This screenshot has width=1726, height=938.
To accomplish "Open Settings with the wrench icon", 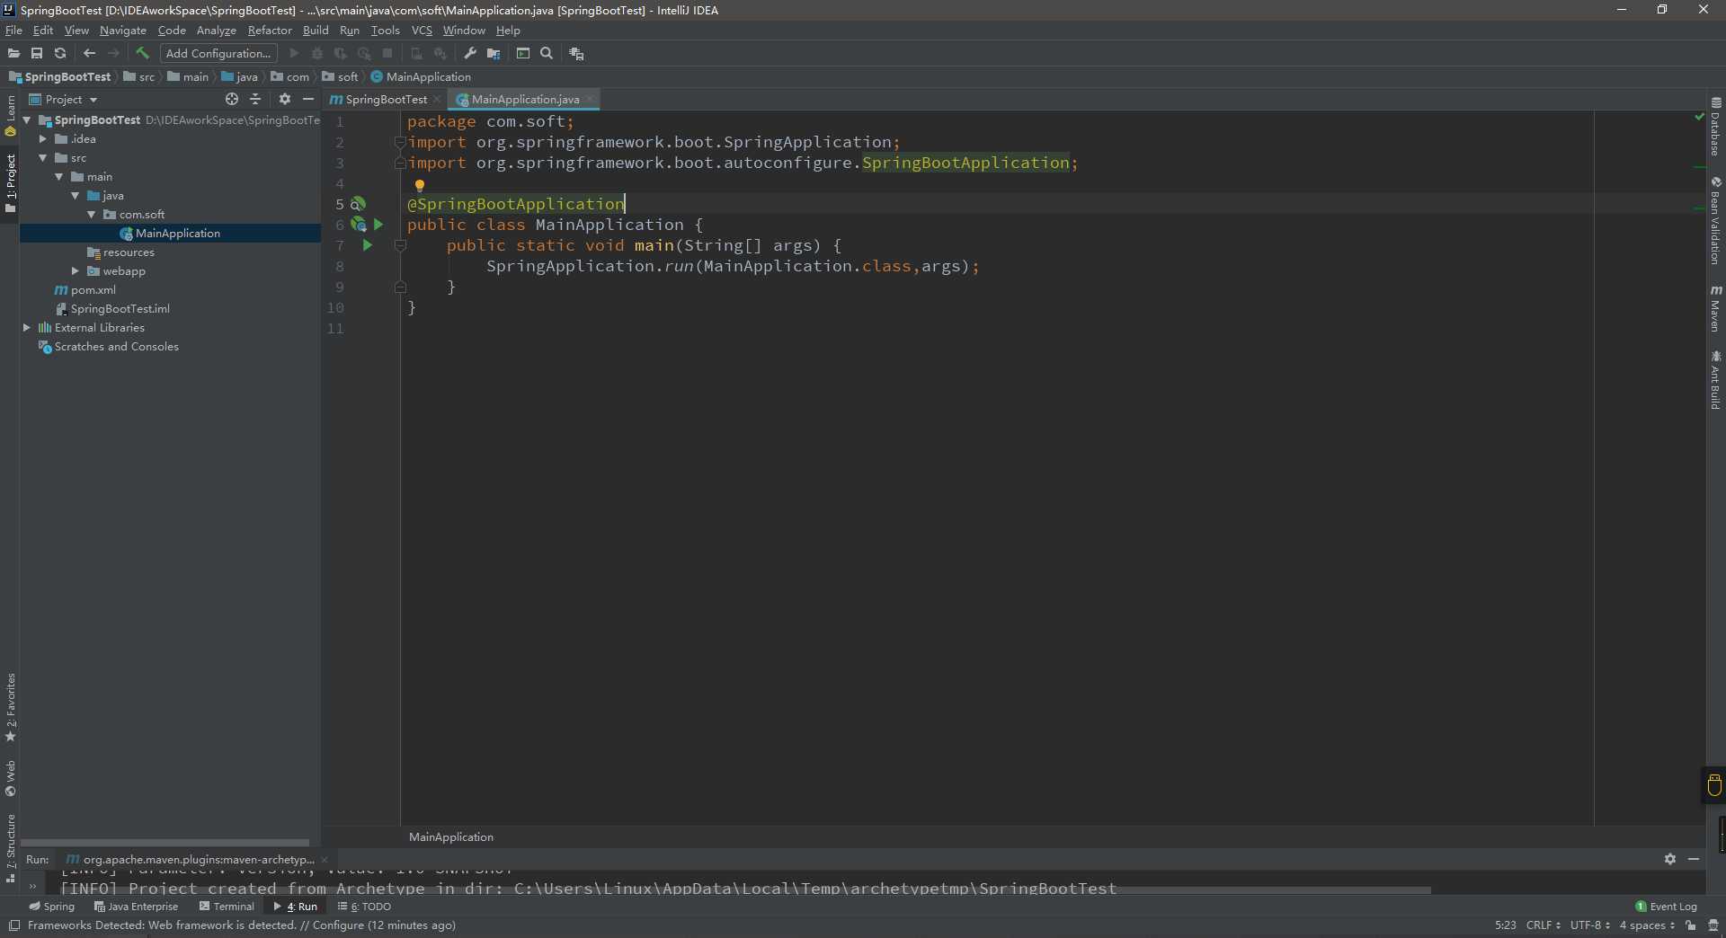I will (x=470, y=54).
